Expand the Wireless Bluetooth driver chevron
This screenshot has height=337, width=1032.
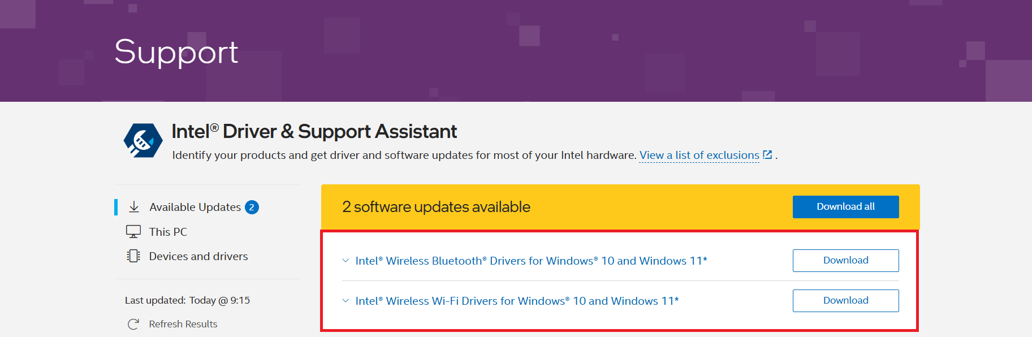(x=346, y=261)
